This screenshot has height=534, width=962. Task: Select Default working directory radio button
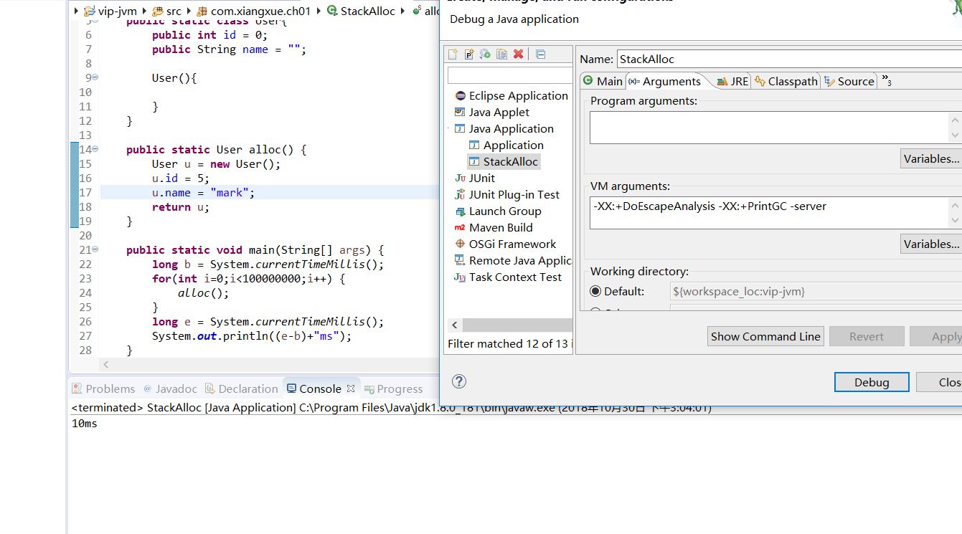click(595, 291)
